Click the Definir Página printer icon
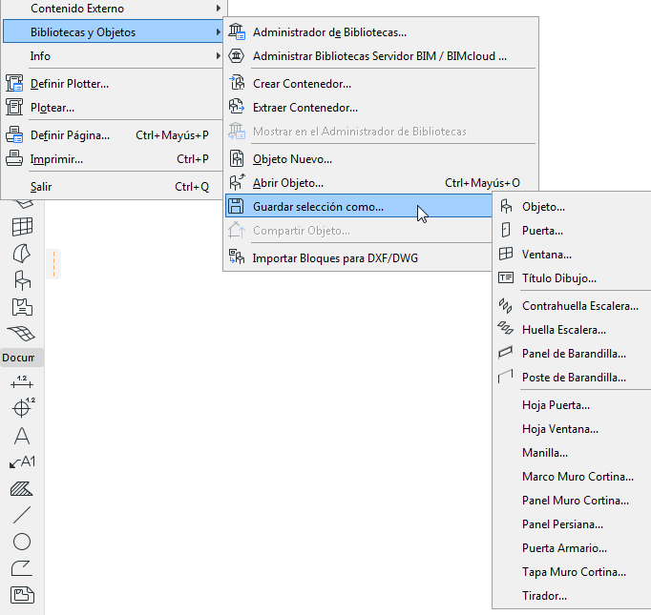 tap(14, 134)
